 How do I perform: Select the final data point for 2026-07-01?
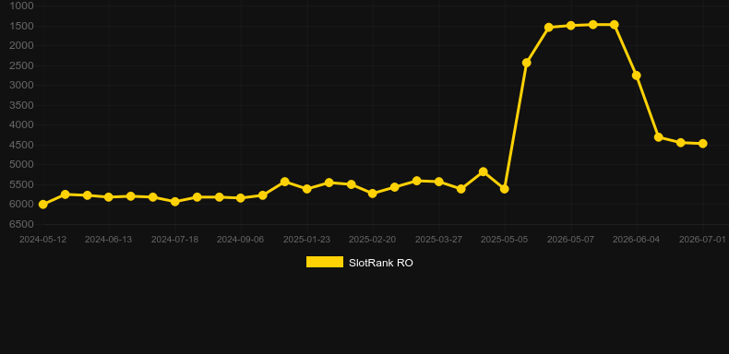702,144
